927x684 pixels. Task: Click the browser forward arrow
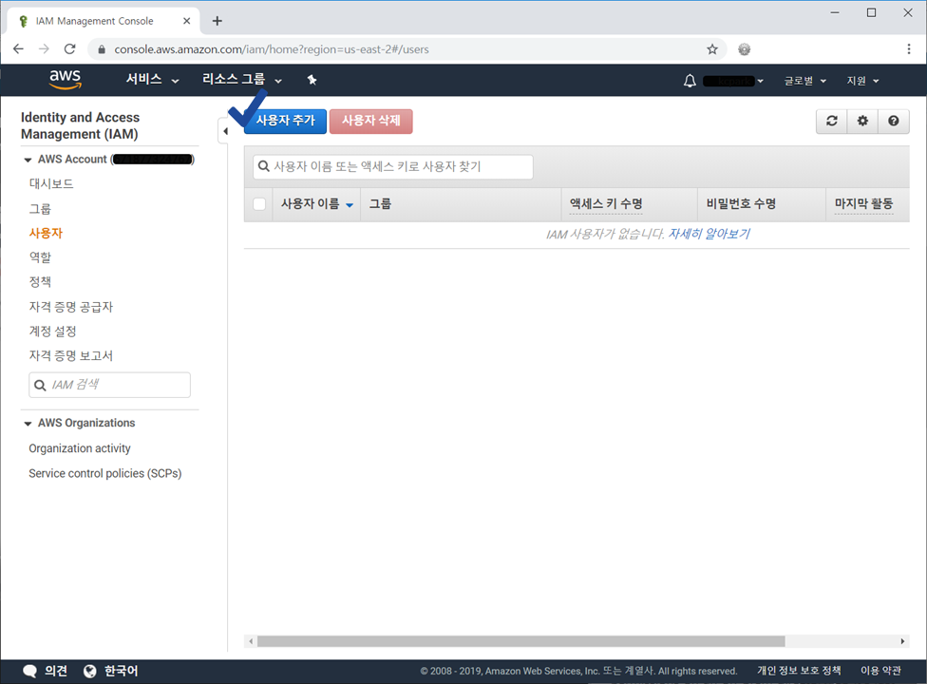45,49
